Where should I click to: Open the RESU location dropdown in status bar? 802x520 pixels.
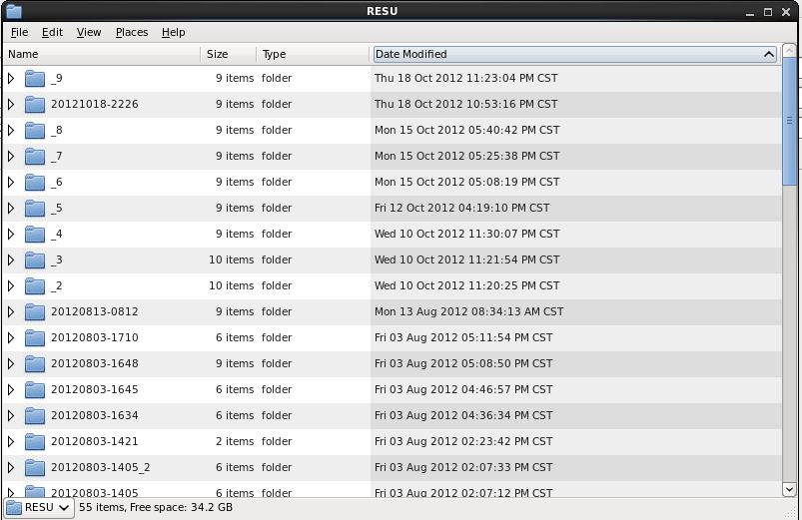(39, 507)
